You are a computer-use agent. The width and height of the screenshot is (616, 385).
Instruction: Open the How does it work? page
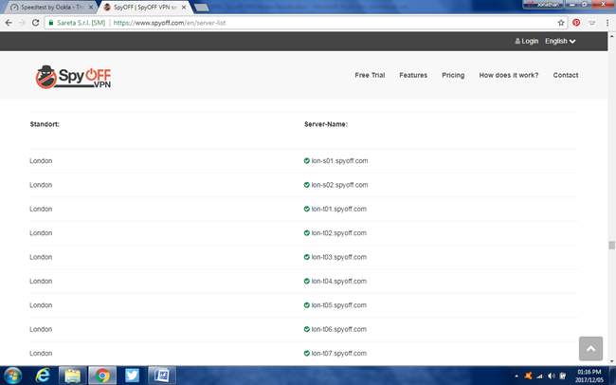pos(509,75)
